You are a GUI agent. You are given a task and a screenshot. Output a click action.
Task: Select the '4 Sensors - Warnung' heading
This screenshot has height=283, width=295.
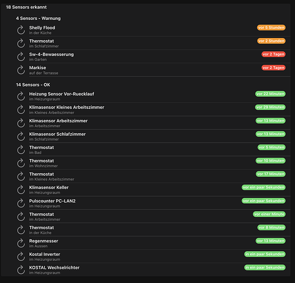click(x=39, y=18)
